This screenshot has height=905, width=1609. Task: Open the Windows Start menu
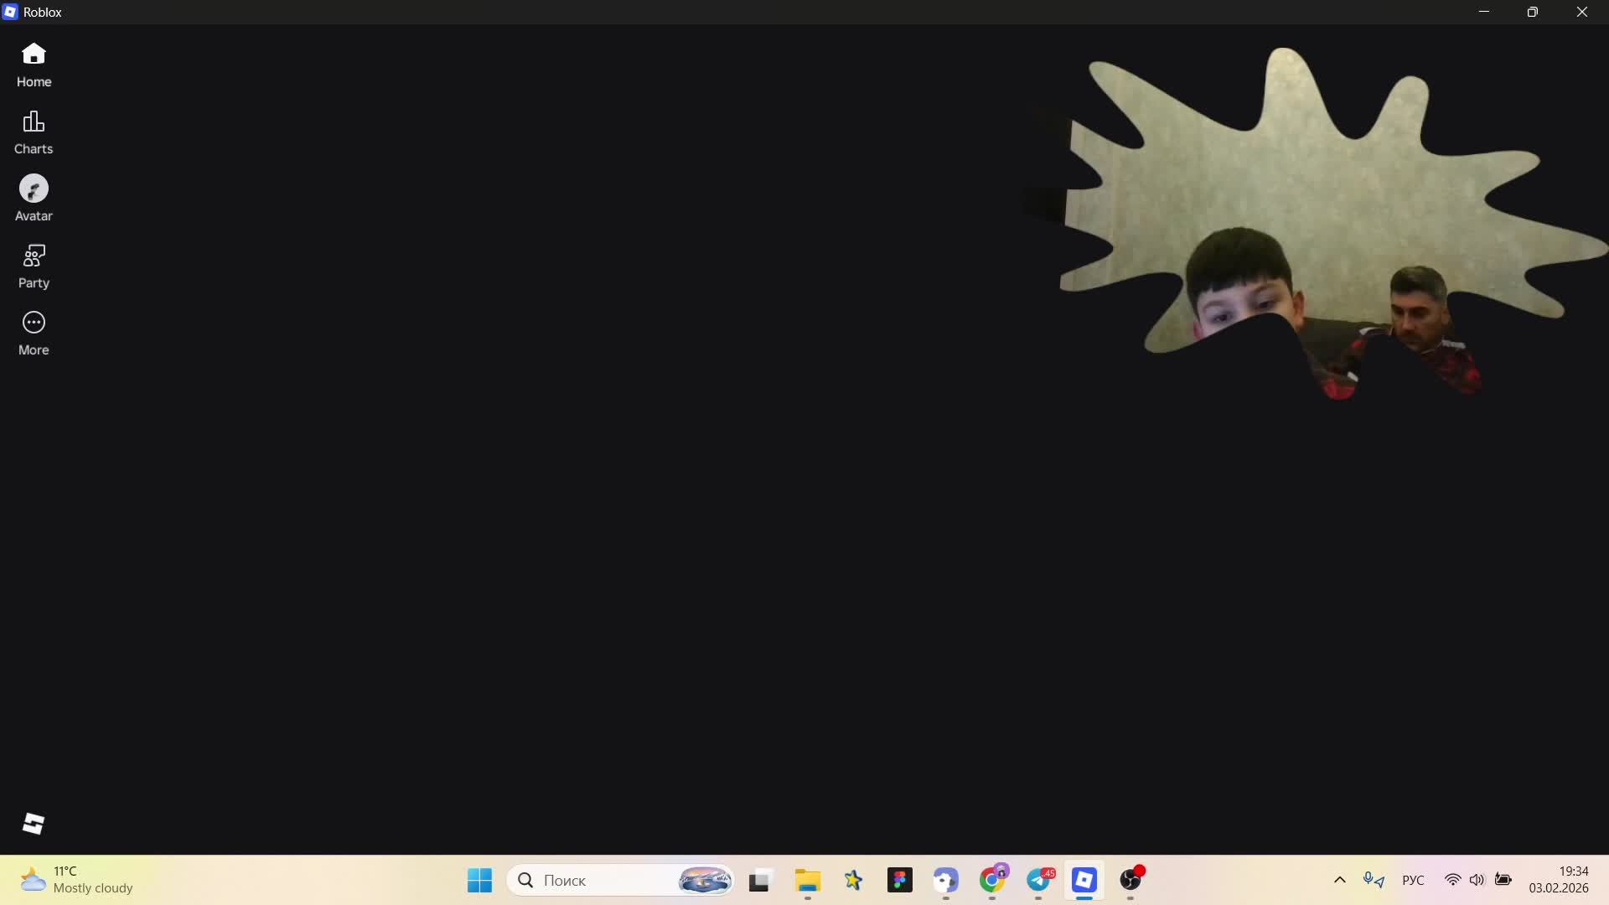click(479, 880)
